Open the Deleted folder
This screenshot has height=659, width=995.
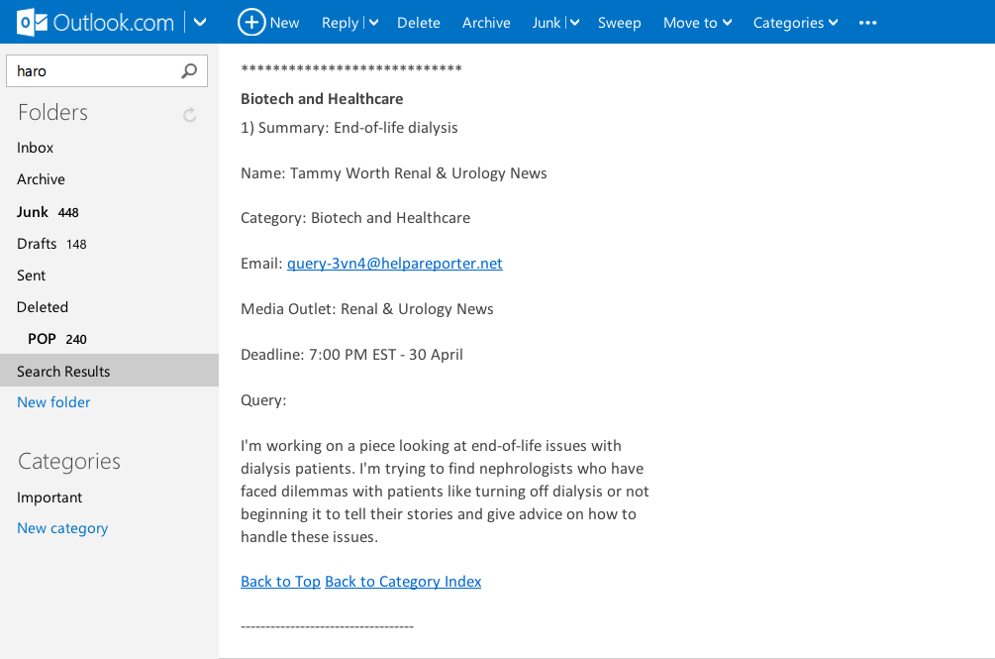point(43,307)
